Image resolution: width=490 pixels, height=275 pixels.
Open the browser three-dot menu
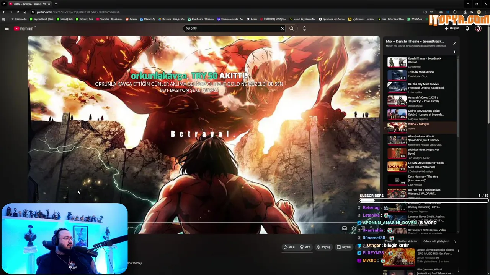point(485,12)
